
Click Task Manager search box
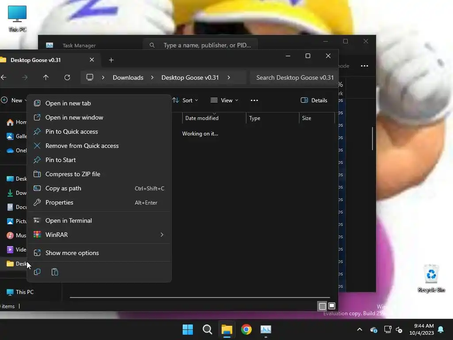(200, 45)
